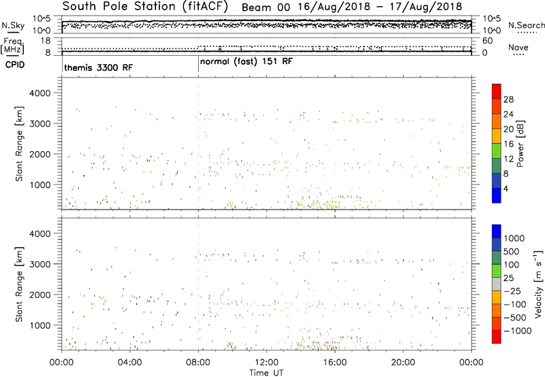Click the '16:00' time axis tick label
Viewport: 545px width, 377px height.
[335, 363]
